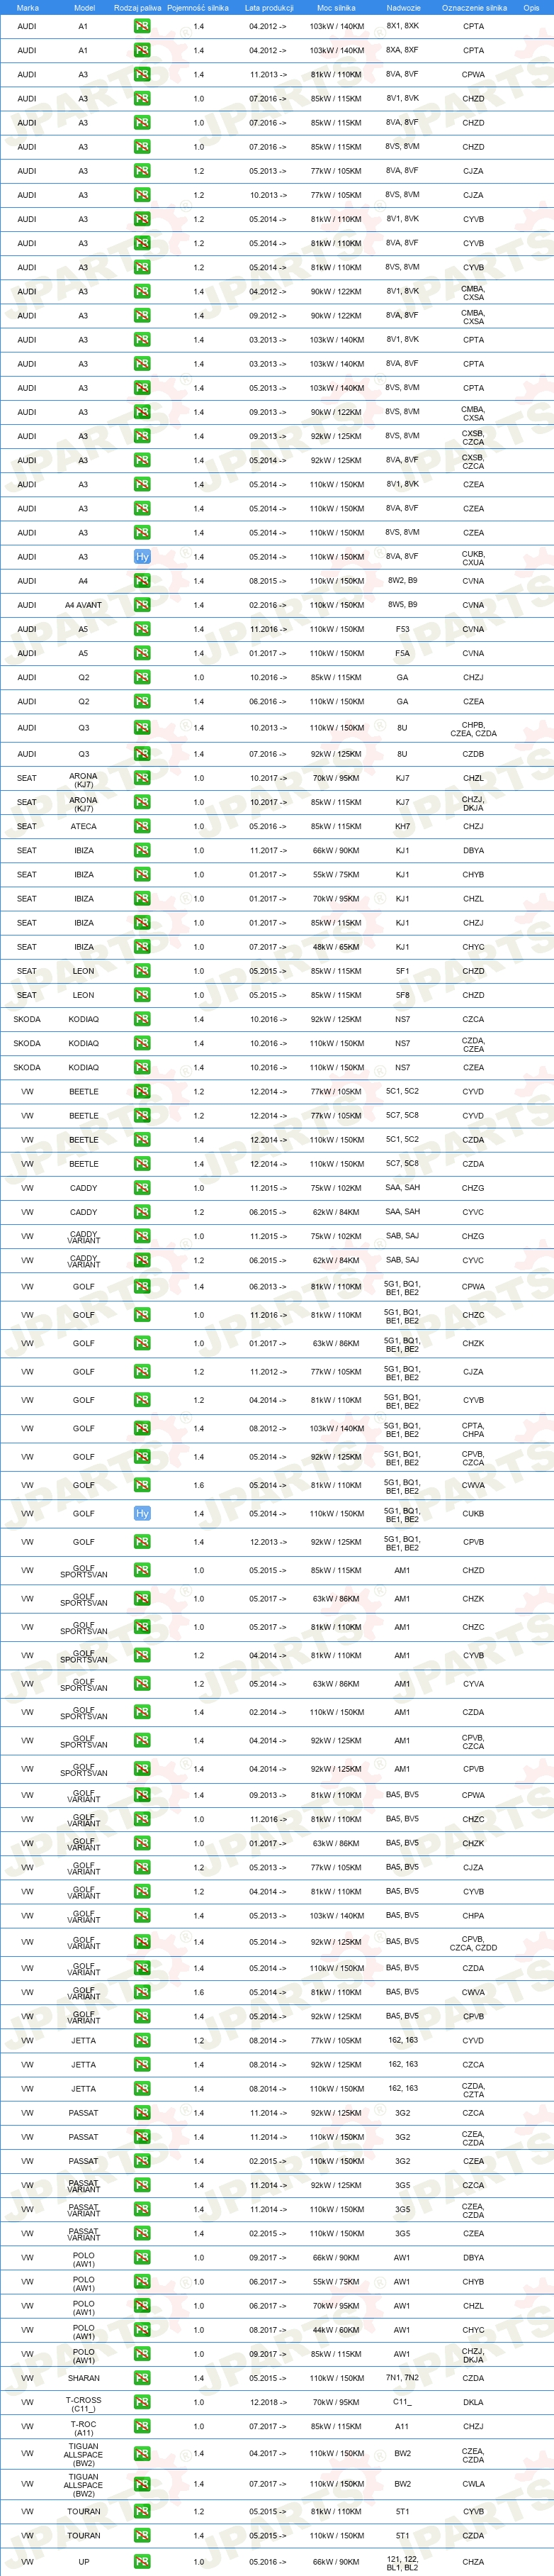This screenshot has height=2576, width=554.
Task: Click the fuel icon in the Audi Q2 1.0 row
Action: click(x=142, y=677)
